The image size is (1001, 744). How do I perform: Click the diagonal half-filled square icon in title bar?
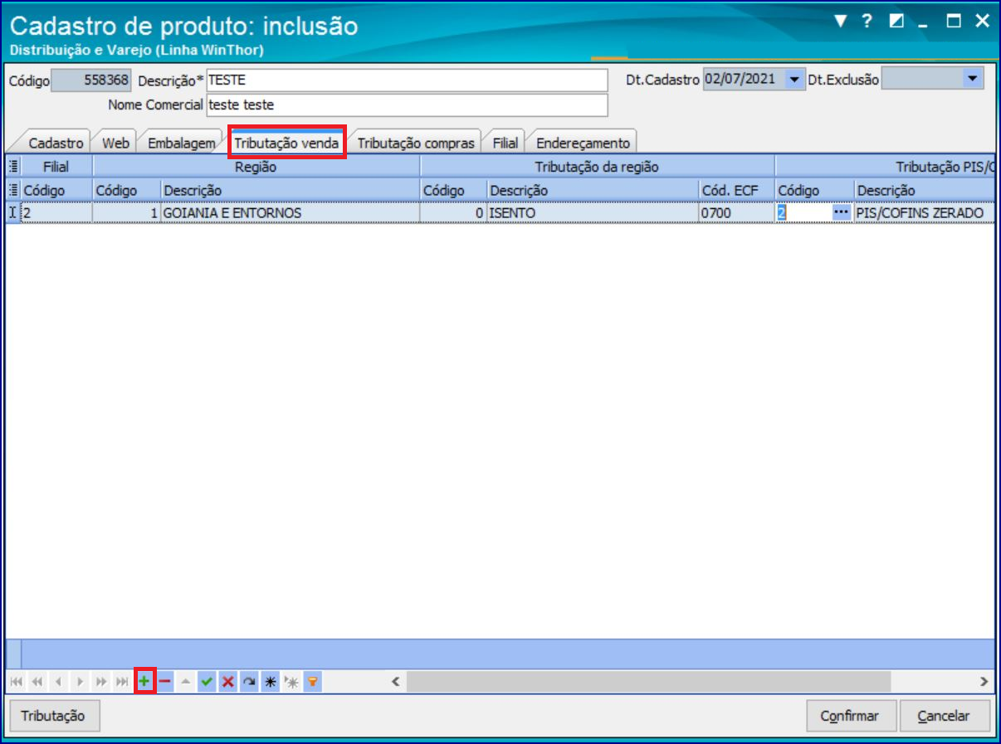[896, 22]
